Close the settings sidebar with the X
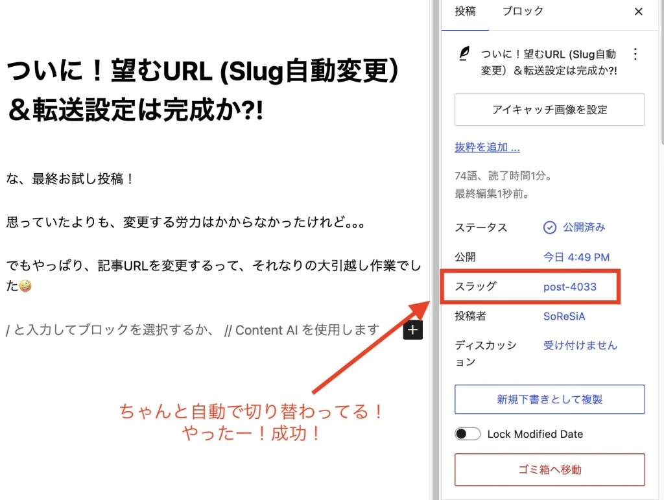 (x=639, y=12)
